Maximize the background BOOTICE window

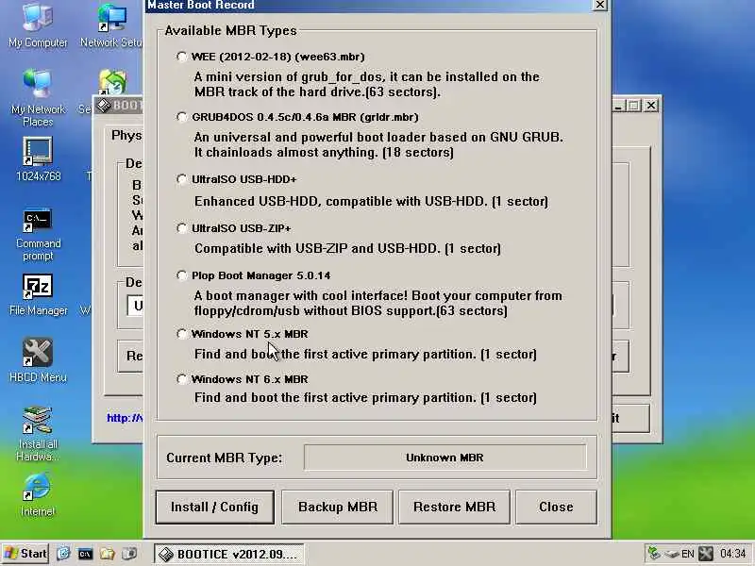click(x=634, y=105)
